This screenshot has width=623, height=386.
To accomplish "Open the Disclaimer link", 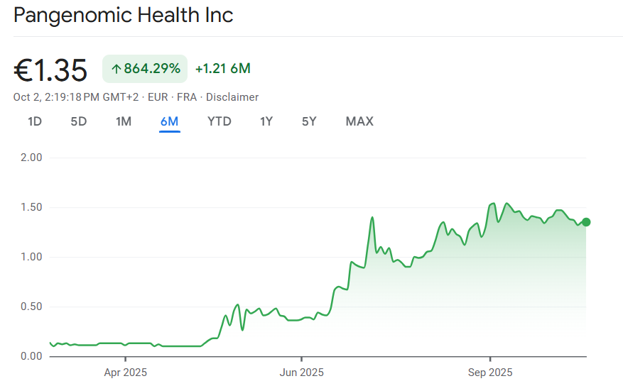I will pos(232,97).
